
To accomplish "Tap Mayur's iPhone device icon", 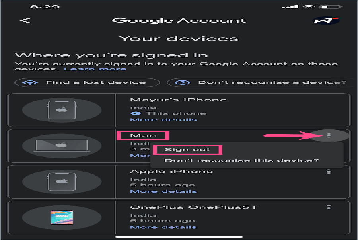I will coord(62,110).
